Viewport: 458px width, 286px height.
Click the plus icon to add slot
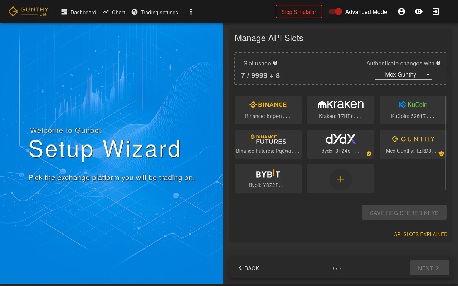tap(341, 179)
